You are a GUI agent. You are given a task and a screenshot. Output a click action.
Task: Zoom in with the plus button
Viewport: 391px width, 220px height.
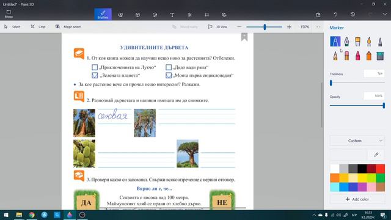(289, 27)
